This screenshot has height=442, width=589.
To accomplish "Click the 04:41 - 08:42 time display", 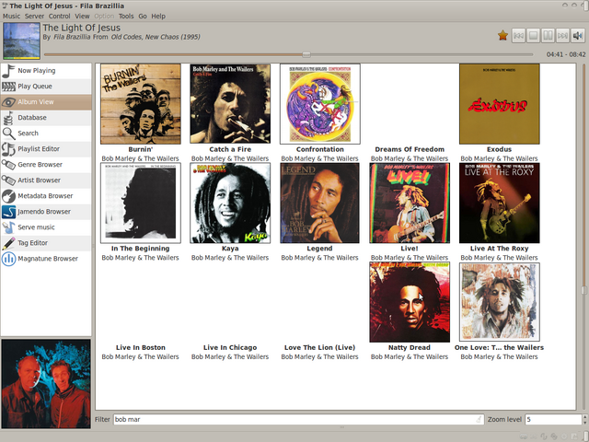I will click(566, 54).
